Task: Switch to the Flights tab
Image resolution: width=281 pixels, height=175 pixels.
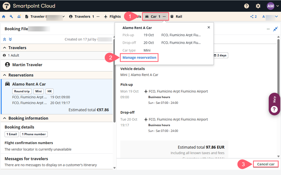Action: point(112,17)
